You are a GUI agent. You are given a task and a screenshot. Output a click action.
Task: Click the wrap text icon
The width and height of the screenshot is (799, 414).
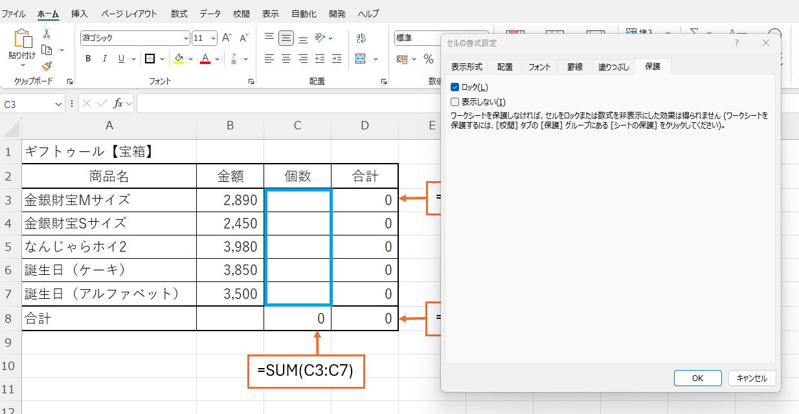click(x=360, y=38)
